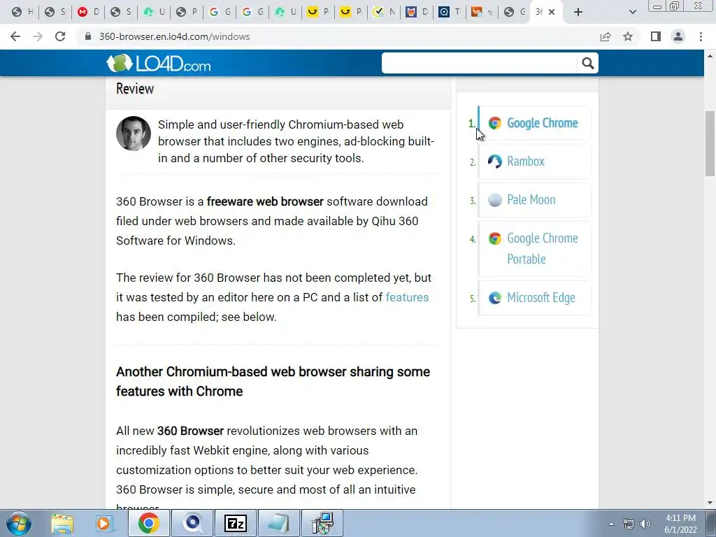This screenshot has height=537, width=716.
Task: Expand the tab search dropdown arrow
Action: [632, 12]
